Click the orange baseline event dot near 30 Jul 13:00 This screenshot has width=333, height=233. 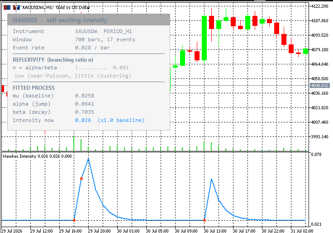(x=205, y=220)
